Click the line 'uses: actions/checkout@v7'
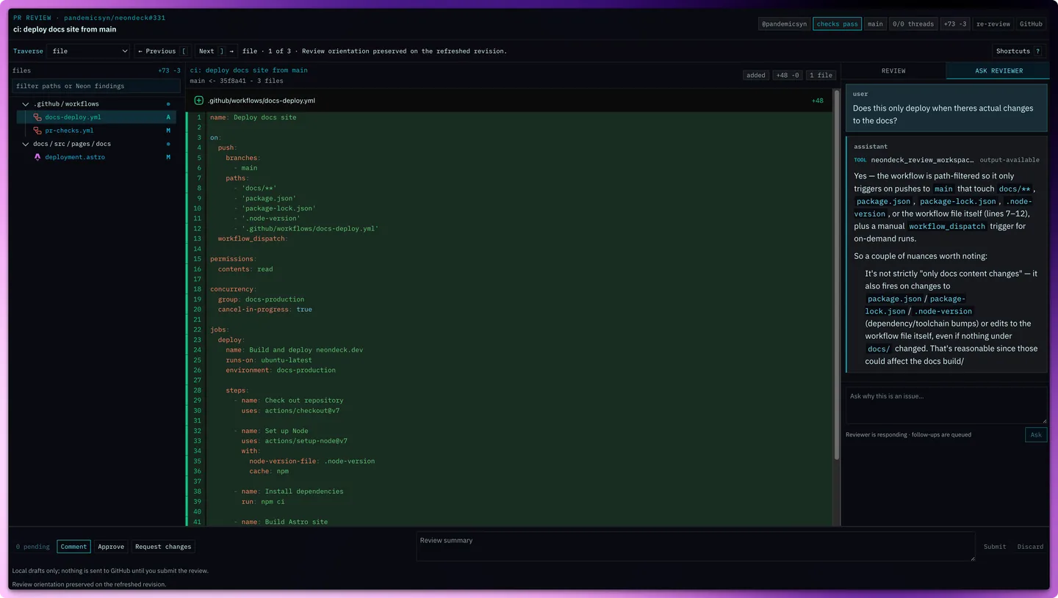 (x=290, y=411)
